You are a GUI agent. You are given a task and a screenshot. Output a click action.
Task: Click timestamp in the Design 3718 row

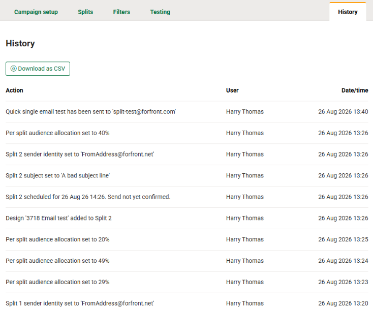(x=343, y=218)
